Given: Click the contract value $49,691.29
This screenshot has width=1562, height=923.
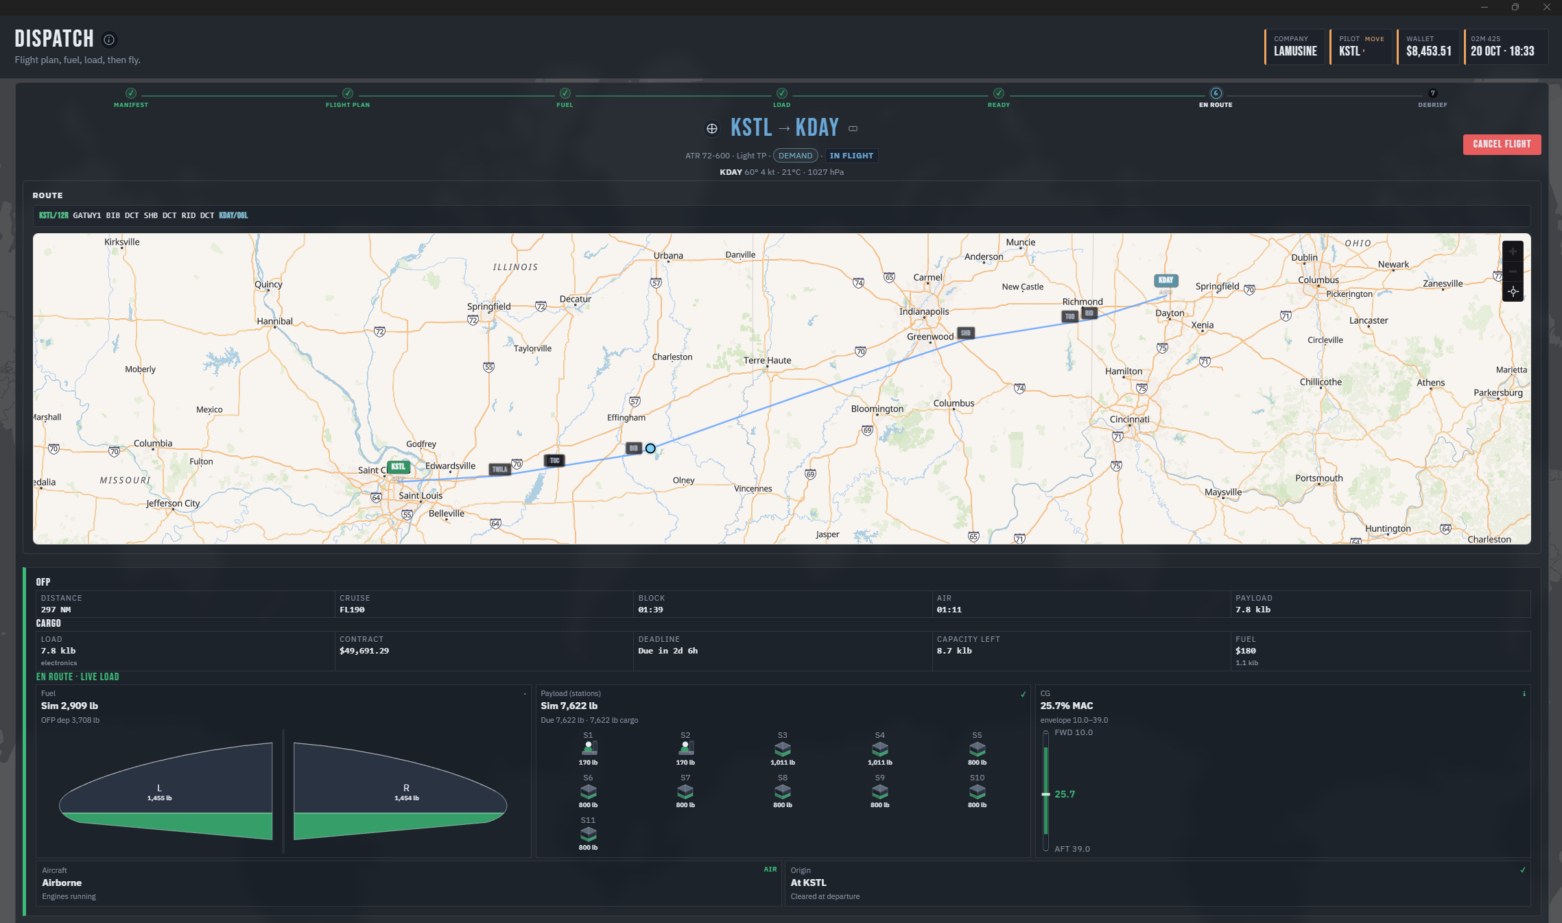Looking at the screenshot, I should [x=364, y=651].
